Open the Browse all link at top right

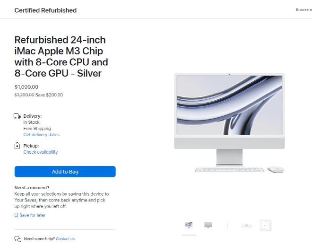pos(303,9)
